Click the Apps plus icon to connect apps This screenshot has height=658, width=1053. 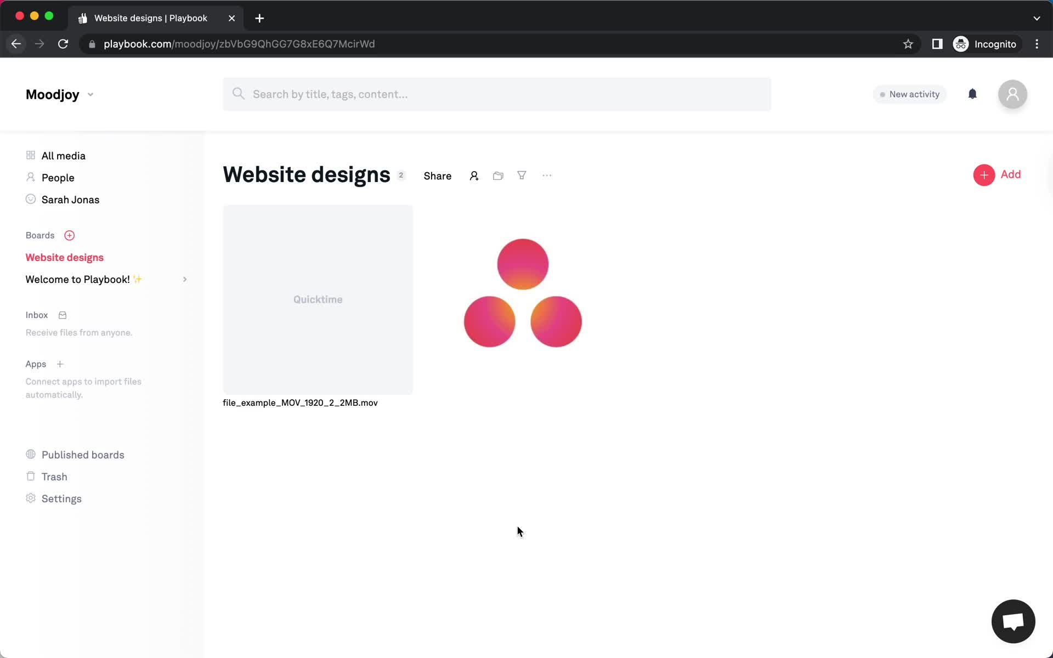point(59,363)
